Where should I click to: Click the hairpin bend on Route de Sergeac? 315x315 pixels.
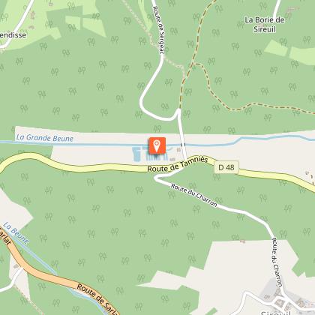[x=142, y=104]
